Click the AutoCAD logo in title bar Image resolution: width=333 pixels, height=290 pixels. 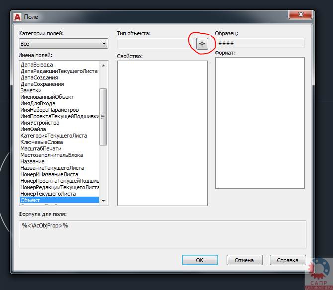[17, 17]
